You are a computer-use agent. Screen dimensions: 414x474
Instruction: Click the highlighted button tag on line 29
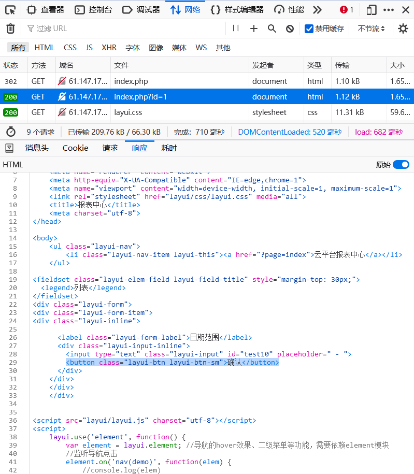173,362
